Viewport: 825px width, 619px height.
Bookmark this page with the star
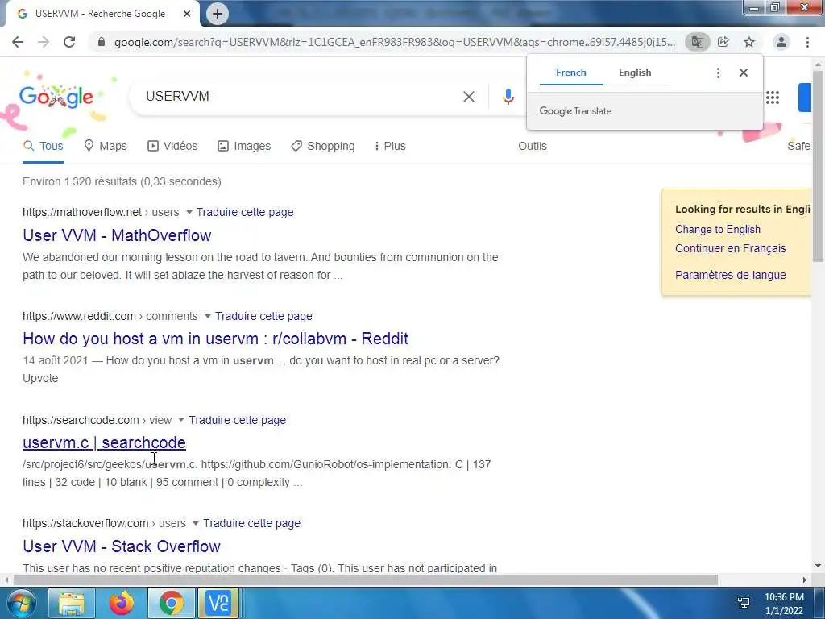[x=749, y=42]
